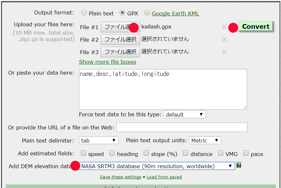This screenshot has height=188, width=281.
Task: Select GPX output format
Action: coord(122,13)
